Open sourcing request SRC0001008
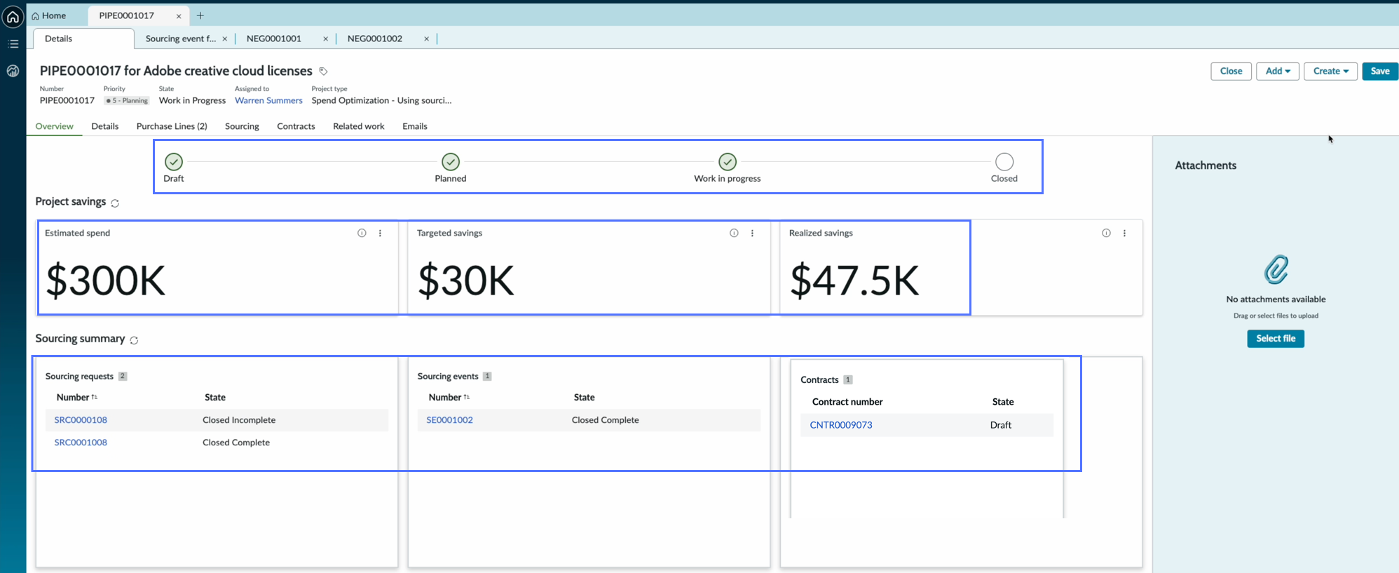Viewport: 1399px width, 573px height. point(81,443)
